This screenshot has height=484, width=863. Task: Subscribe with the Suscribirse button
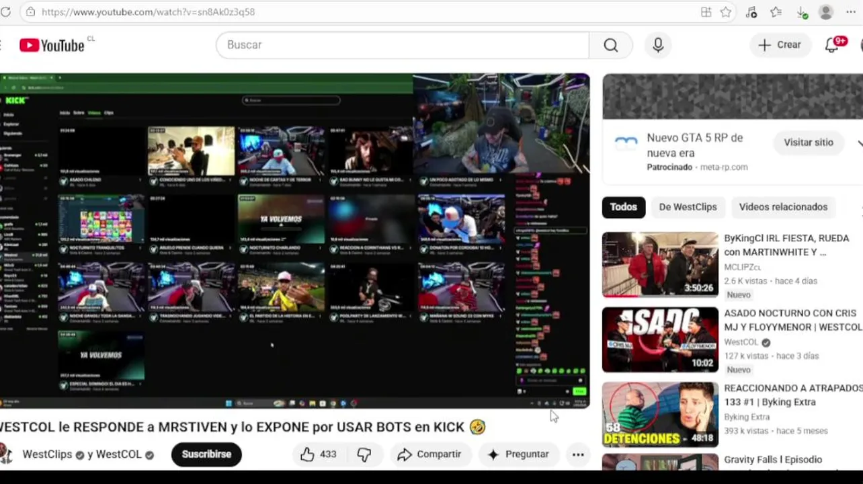tap(206, 454)
